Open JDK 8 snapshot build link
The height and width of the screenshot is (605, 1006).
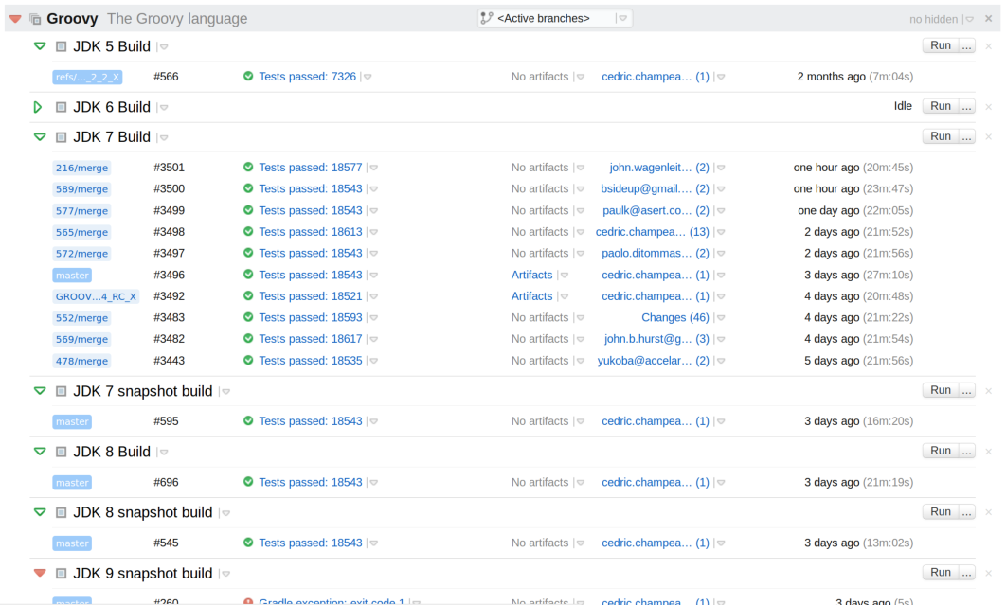coord(142,512)
